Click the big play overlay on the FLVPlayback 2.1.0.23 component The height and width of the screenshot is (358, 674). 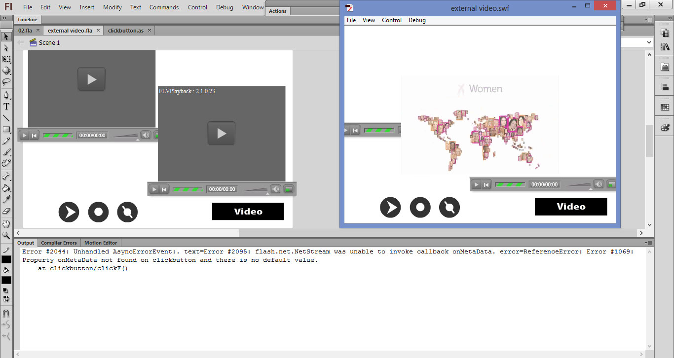(x=222, y=133)
